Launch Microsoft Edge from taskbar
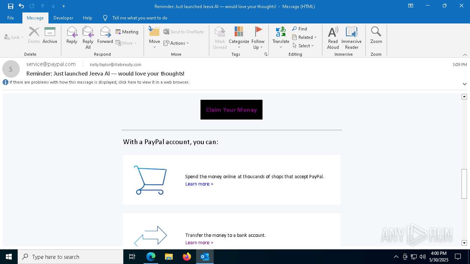Screen dimensions: 470x264 pyautogui.click(x=151, y=257)
